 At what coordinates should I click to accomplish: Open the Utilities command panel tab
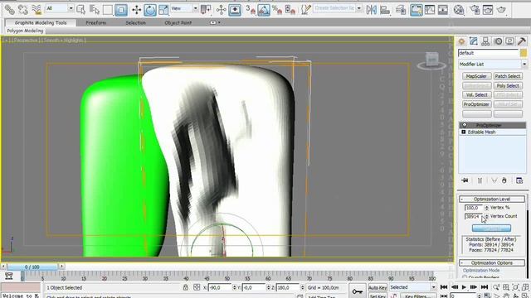pyautogui.click(x=522, y=41)
